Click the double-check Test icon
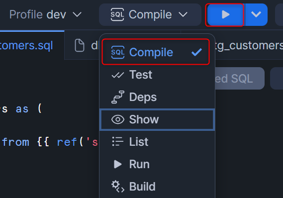283x198 pixels. click(x=118, y=75)
